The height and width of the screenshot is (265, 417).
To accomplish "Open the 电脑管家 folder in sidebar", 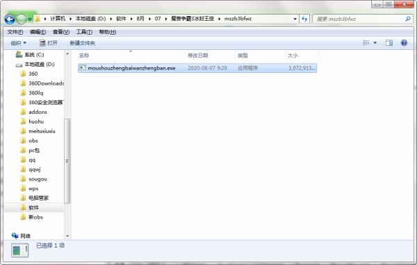I will coord(38,198).
